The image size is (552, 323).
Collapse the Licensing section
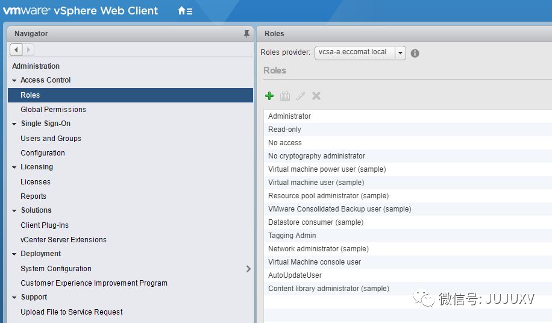coord(14,168)
